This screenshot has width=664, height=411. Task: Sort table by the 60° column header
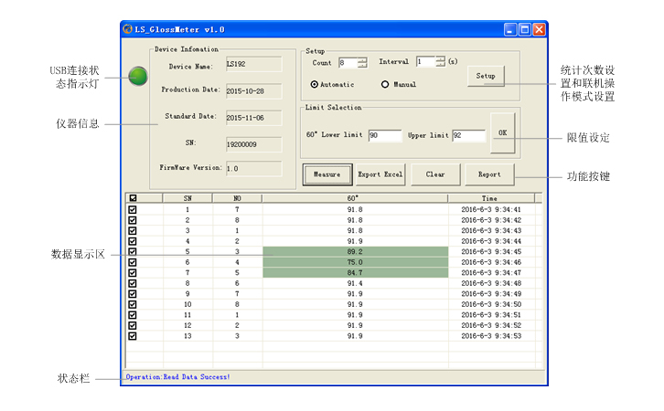coord(354,197)
